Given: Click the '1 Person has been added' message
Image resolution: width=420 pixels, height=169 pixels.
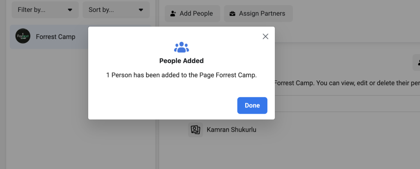Looking at the screenshot, I should (181, 75).
